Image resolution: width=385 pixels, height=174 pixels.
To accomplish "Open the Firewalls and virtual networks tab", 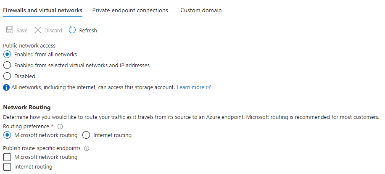I will pyautogui.click(x=43, y=11).
